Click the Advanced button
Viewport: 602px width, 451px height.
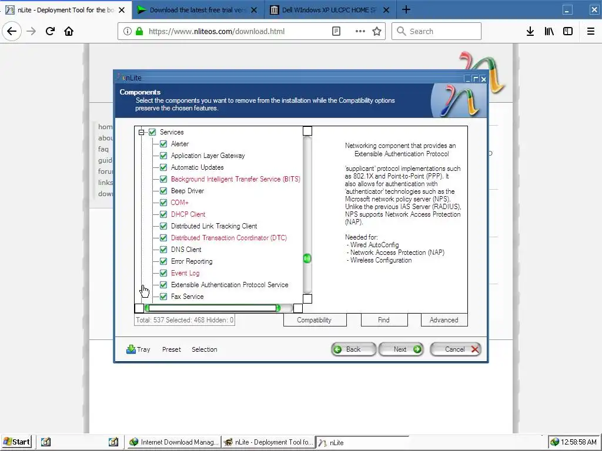click(x=444, y=320)
